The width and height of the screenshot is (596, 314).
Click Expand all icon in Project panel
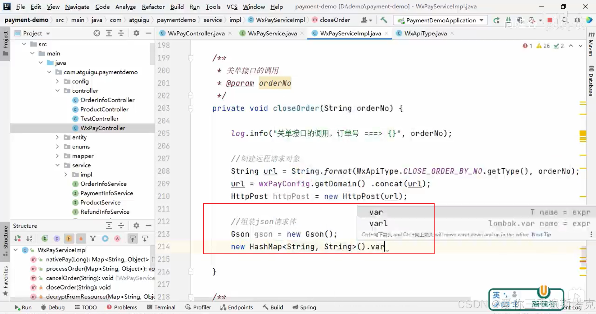click(x=109, y=33)
